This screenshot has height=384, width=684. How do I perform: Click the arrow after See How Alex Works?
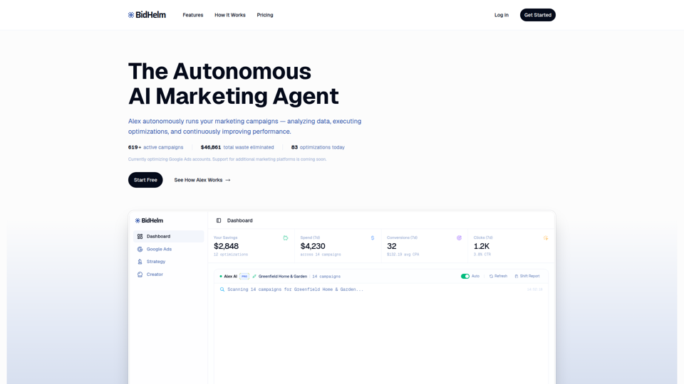tap(228, 180)
